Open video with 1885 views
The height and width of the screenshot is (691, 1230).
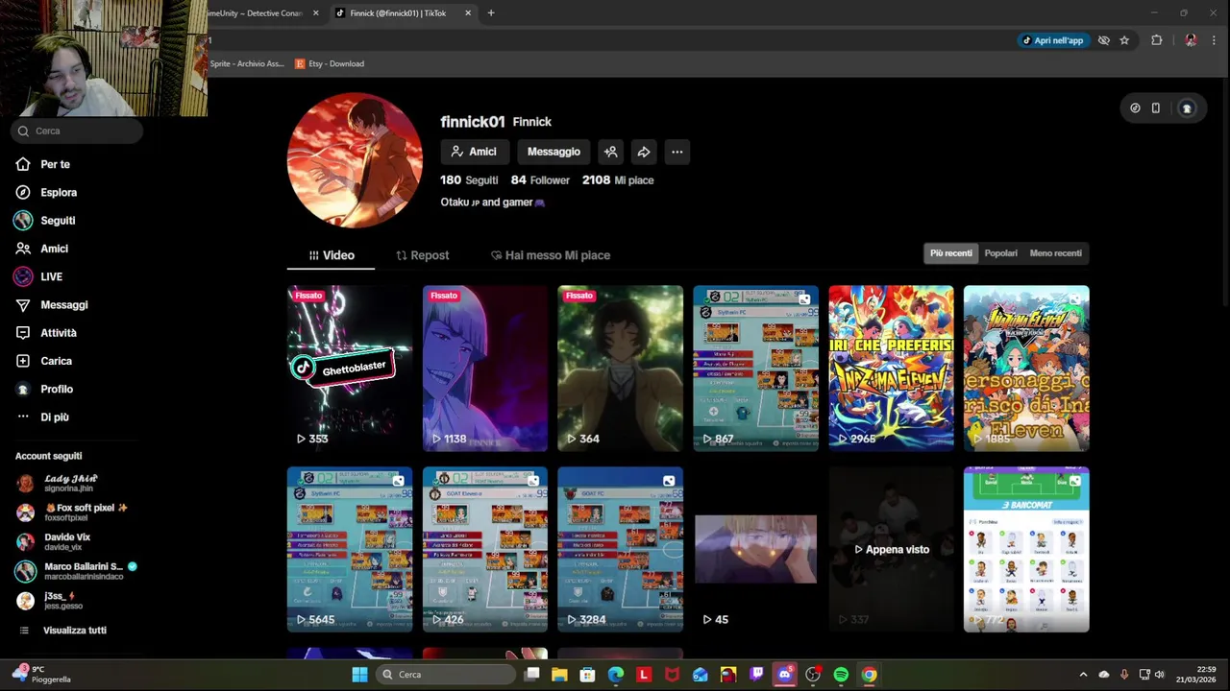coord(1026,369)
